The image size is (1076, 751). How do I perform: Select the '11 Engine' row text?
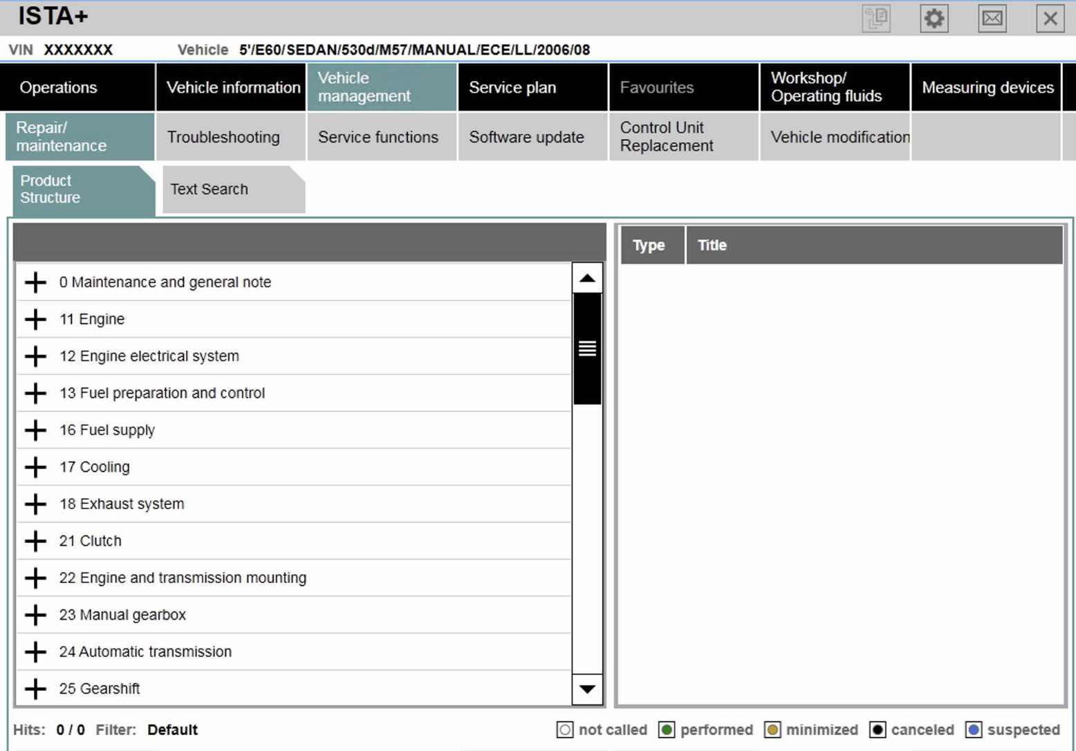[x=92, y=319]
